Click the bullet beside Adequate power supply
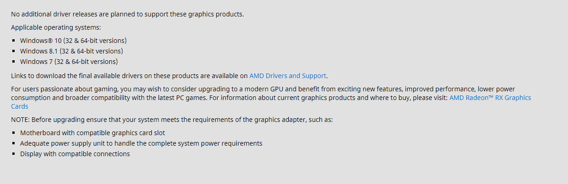Viewport: 568px width, 184px height. (x=14, y=143)
